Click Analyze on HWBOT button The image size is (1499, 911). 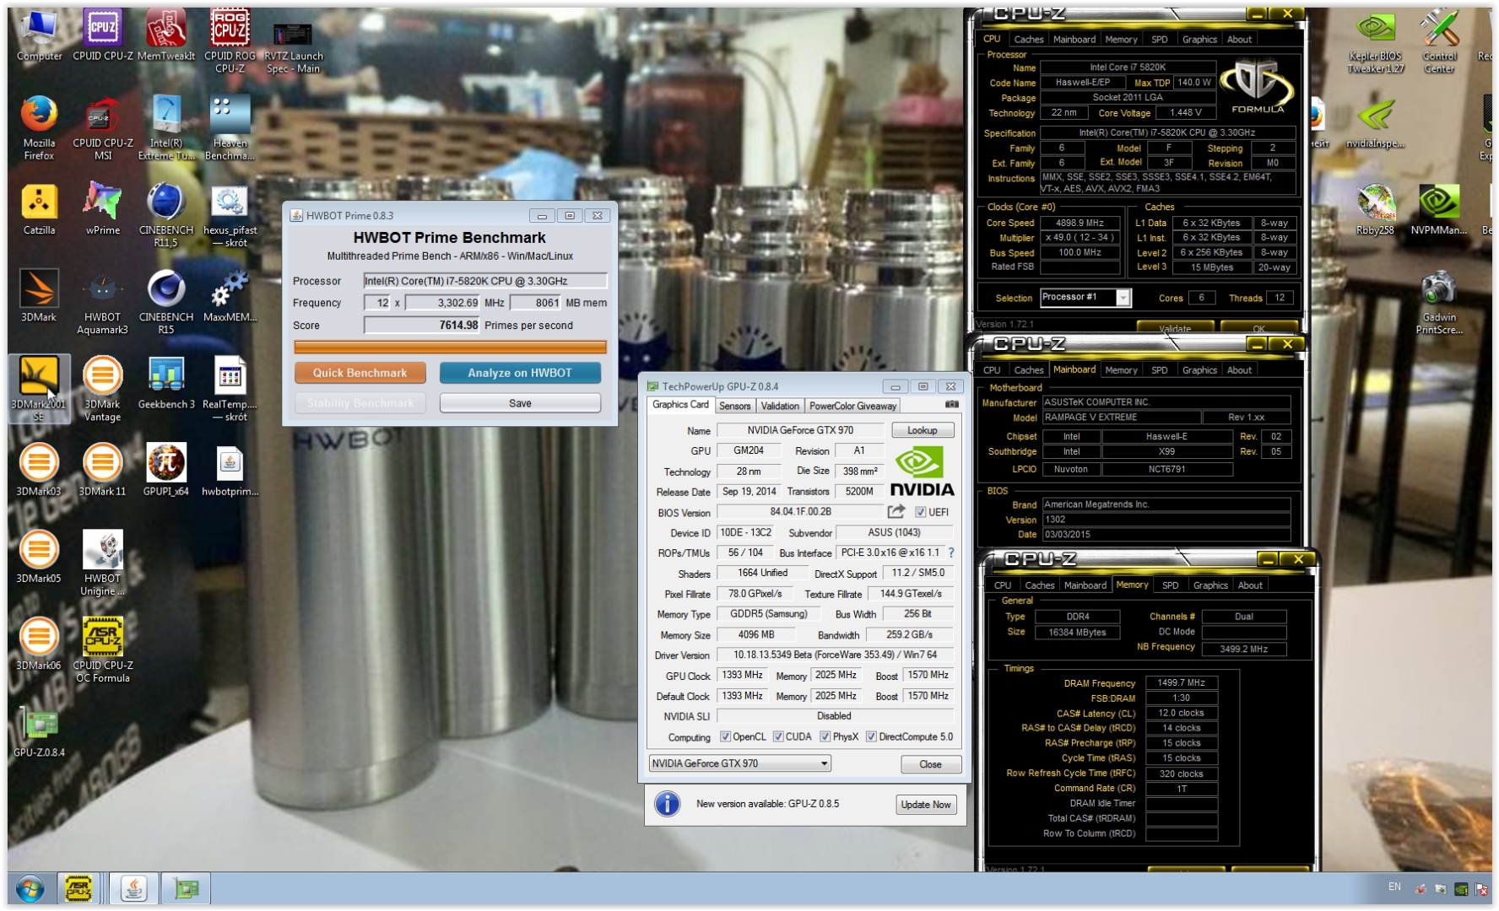click(x=520, y=373)
